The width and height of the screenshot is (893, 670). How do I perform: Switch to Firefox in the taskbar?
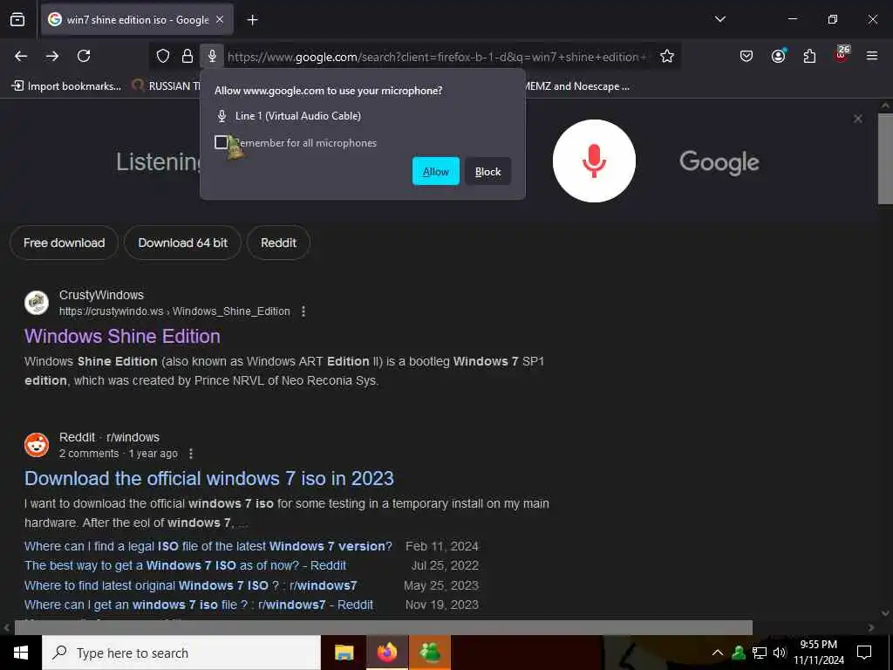(x=386, y=653)
